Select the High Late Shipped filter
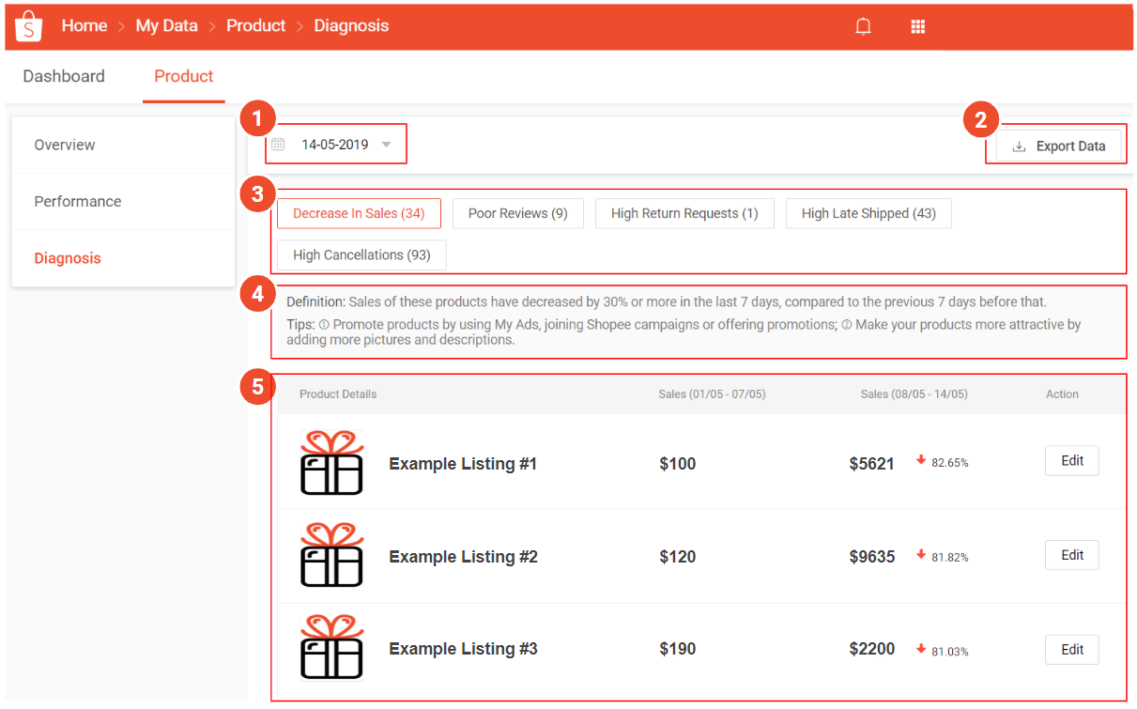This screenshot has height=709, width=1137. point(868,213)
